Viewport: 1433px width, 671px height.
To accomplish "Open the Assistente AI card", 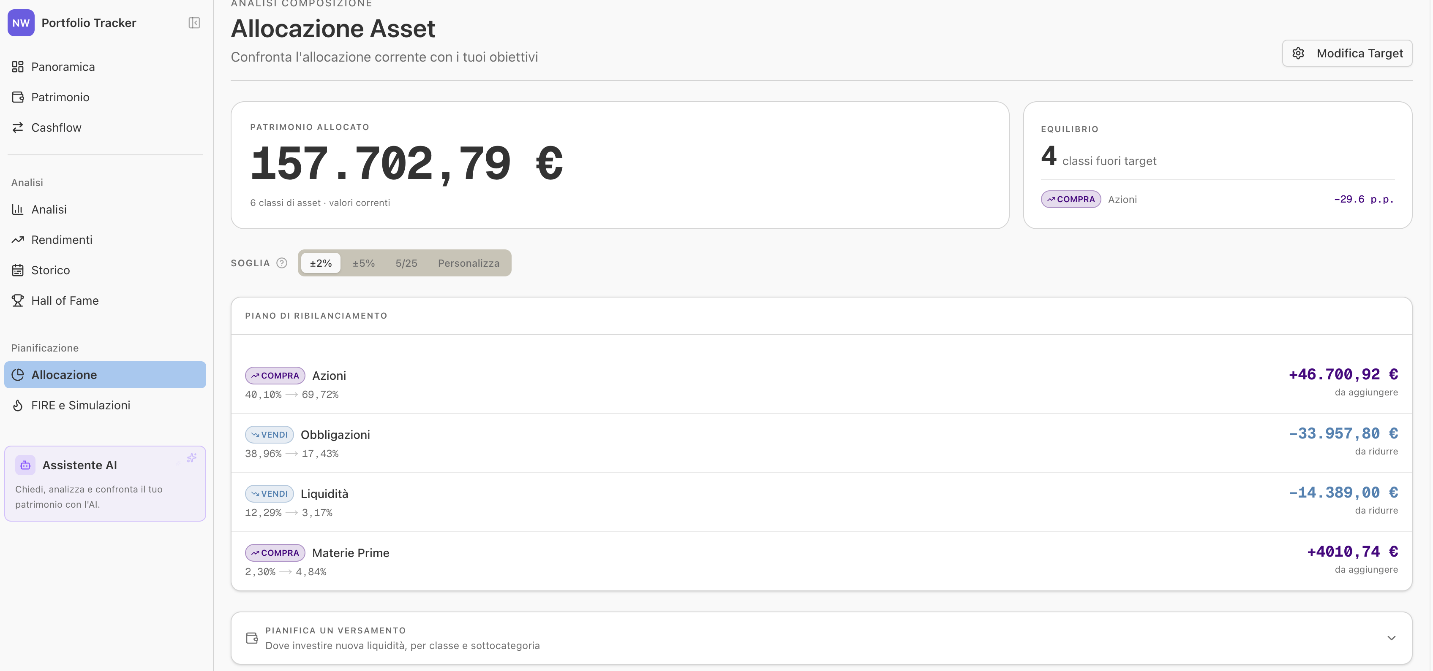I will coord(105,484).
